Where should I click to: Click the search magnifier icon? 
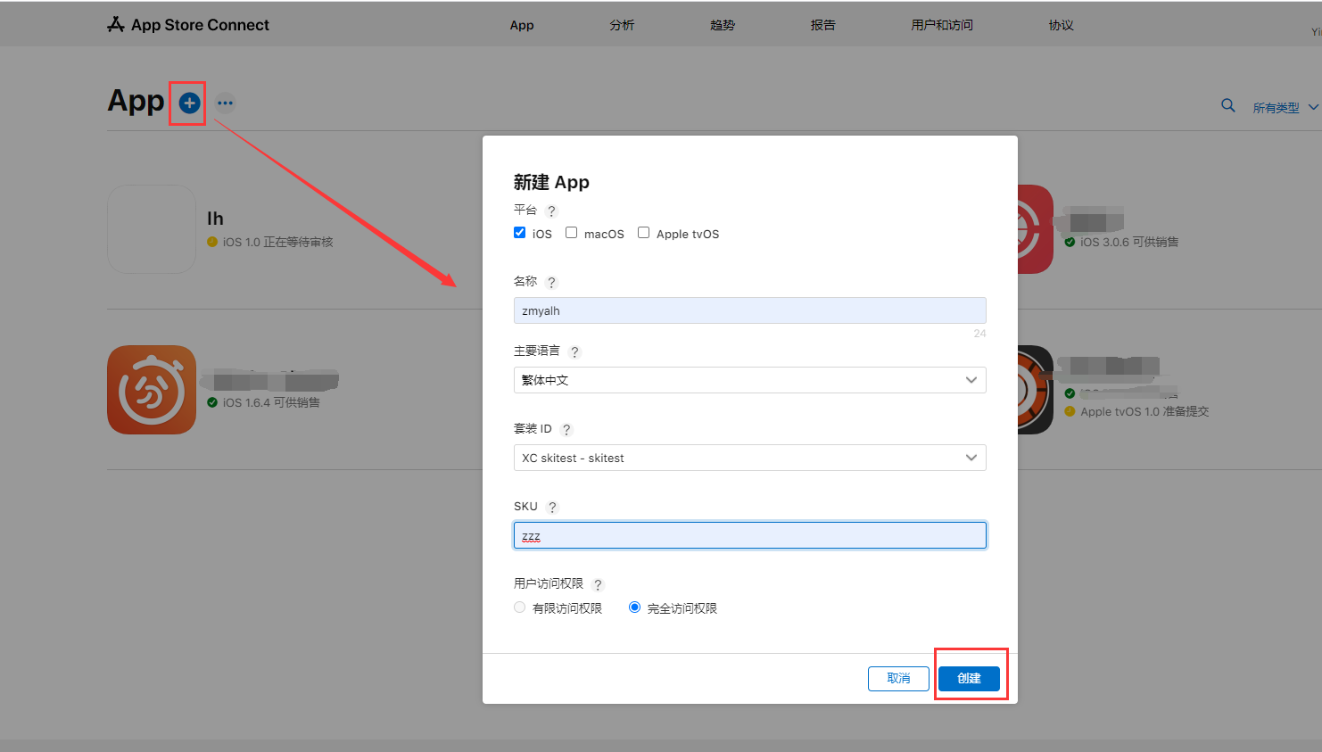tap(1228, 106)
